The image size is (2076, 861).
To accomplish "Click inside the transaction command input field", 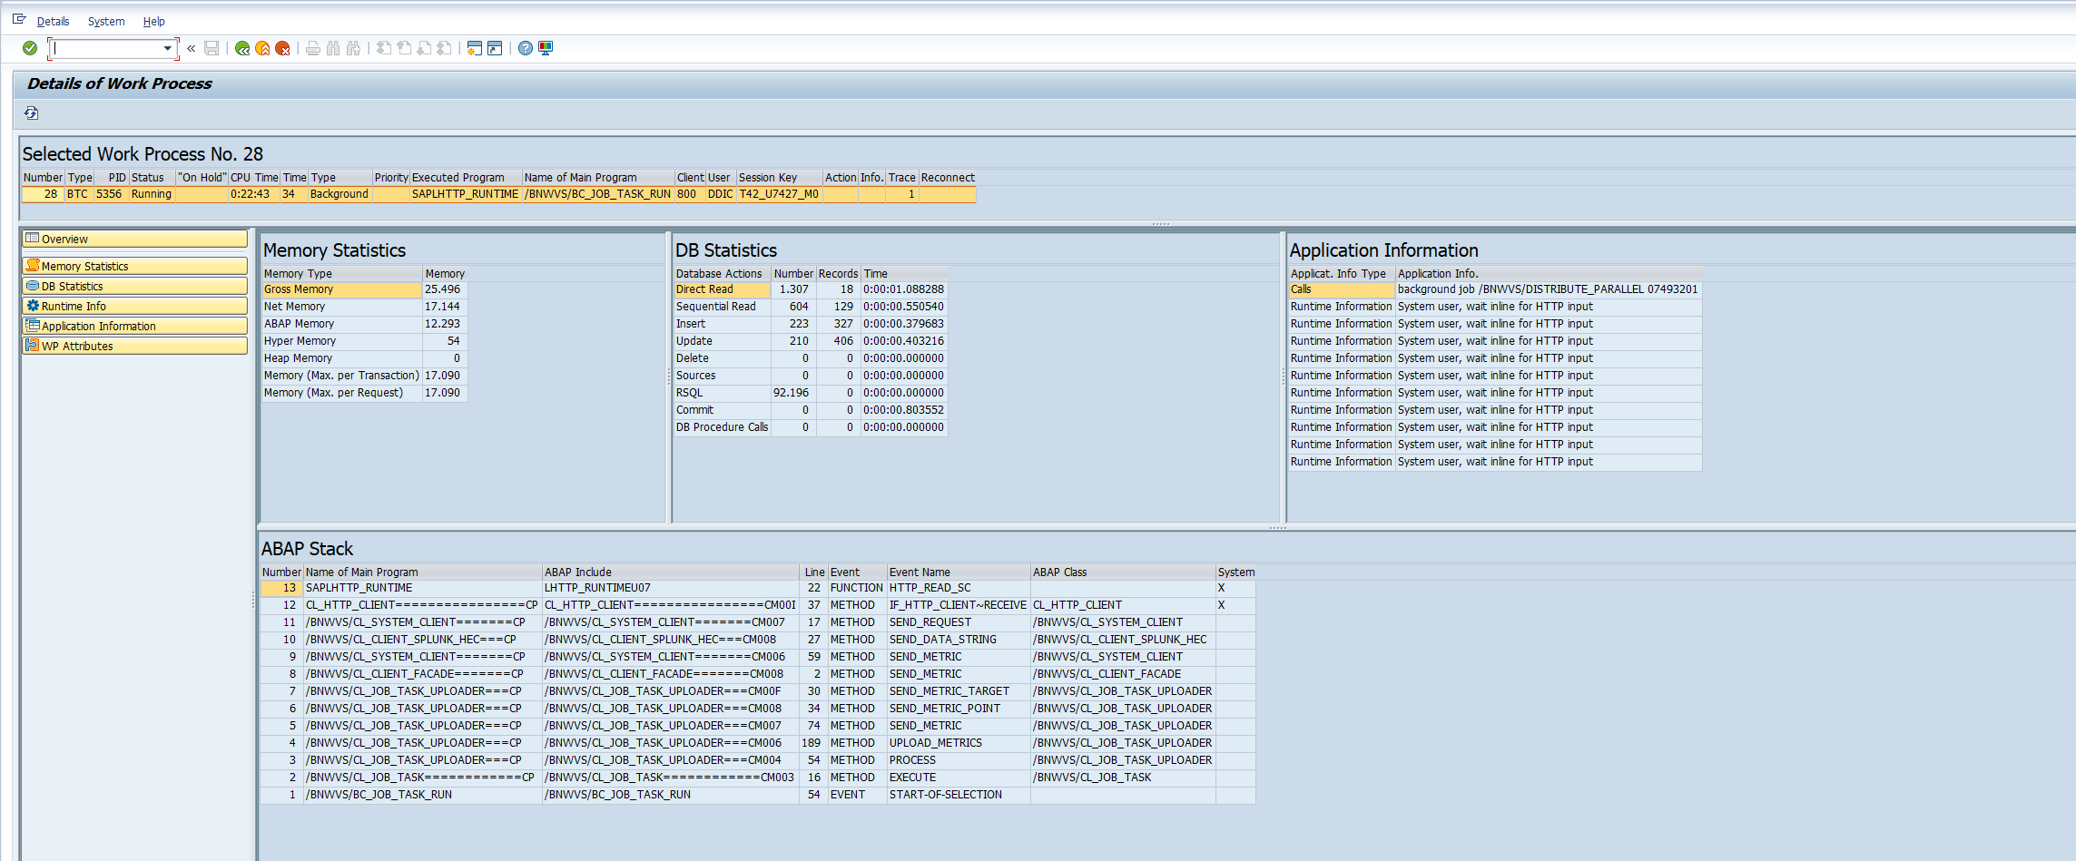I will (104, 48).
